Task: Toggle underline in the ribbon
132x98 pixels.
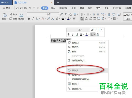Action: (37, 19)
